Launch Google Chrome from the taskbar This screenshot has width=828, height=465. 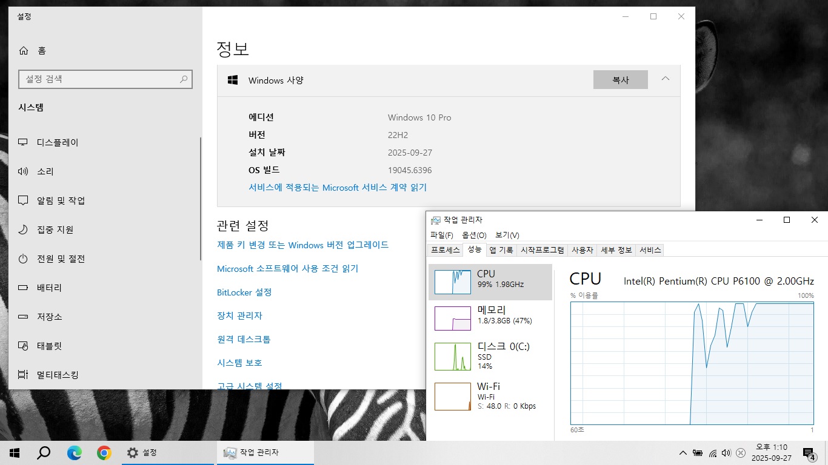pyautogui.click(x=104, y=452)
